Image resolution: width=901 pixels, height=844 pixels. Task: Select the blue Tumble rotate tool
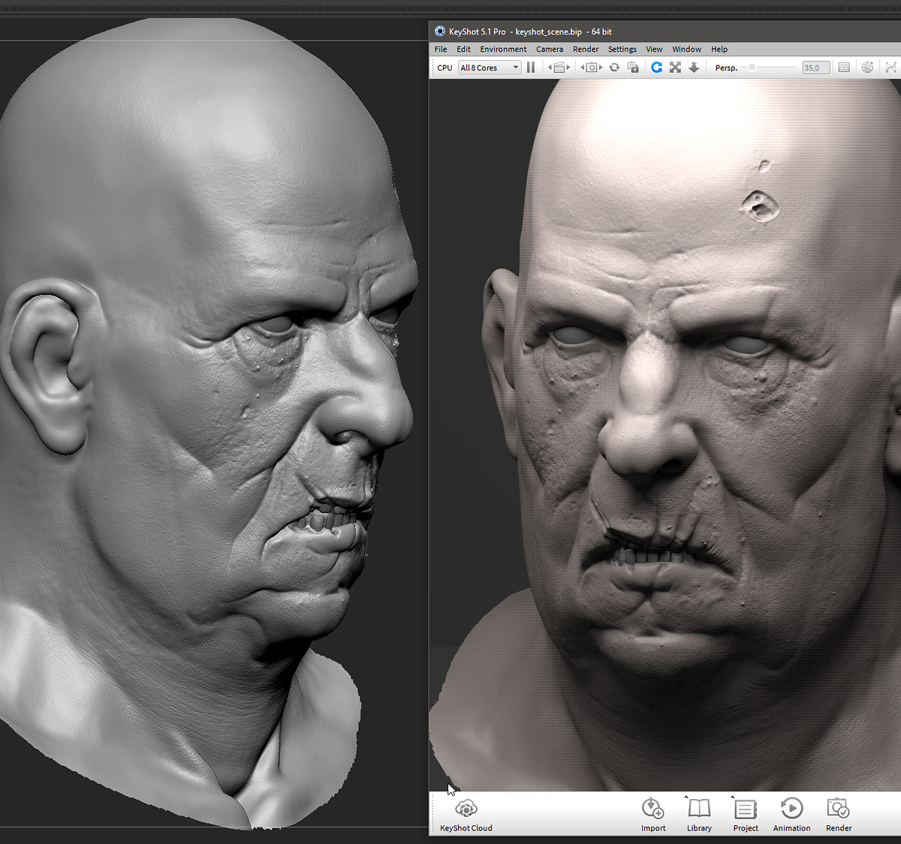tap(656, 68)
